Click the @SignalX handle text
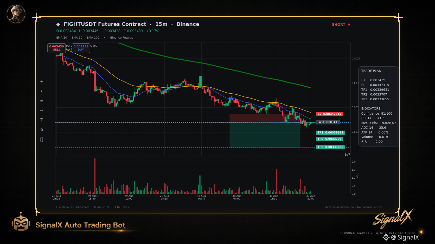Viewport: 435px width, 244px height. [405, 237]
